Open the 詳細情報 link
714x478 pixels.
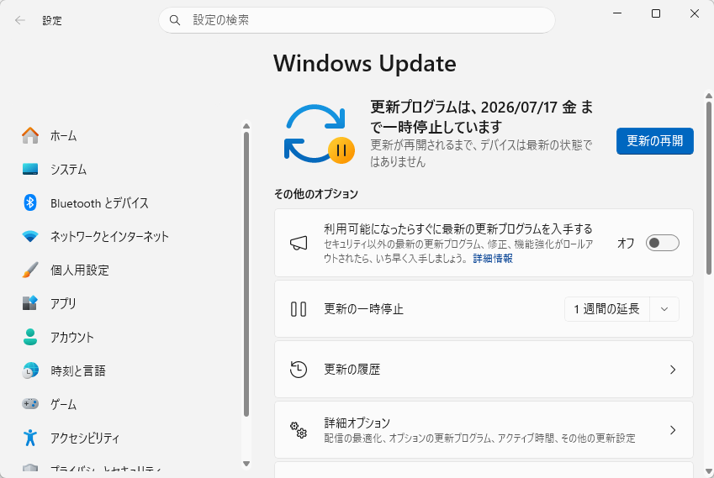point(493,259)
